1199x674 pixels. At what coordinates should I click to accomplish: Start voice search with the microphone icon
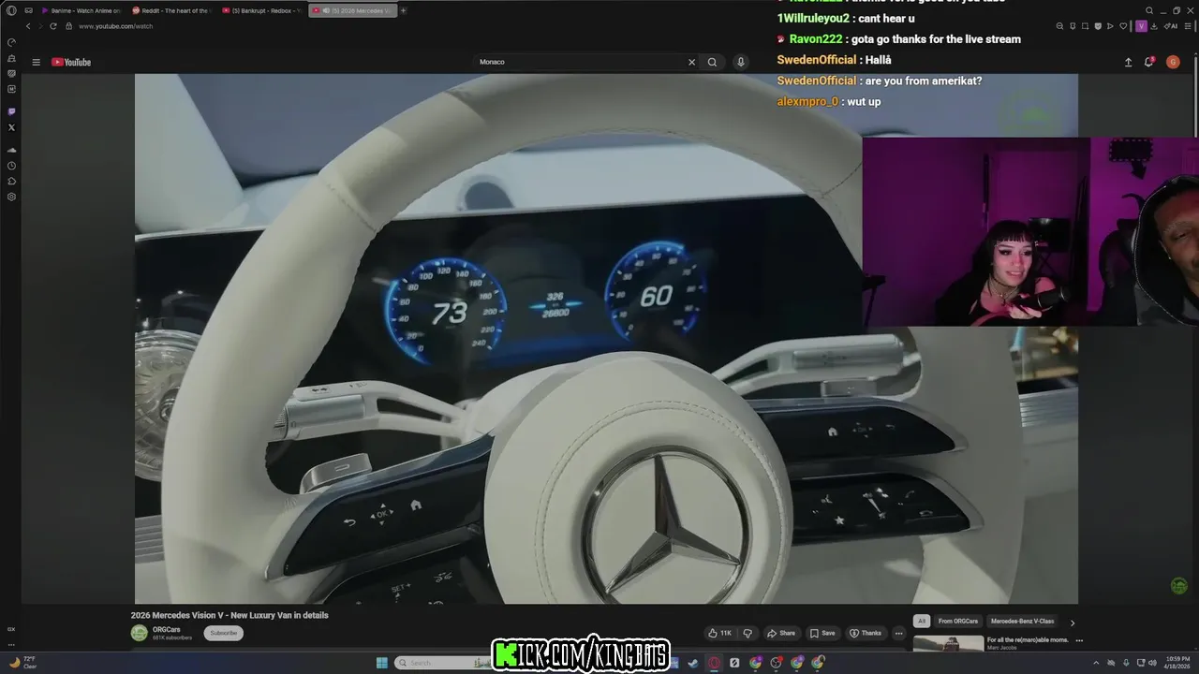click(740, 62)
